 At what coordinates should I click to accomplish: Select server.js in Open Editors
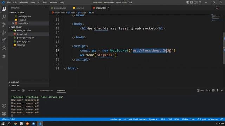[x=22, y=20]
